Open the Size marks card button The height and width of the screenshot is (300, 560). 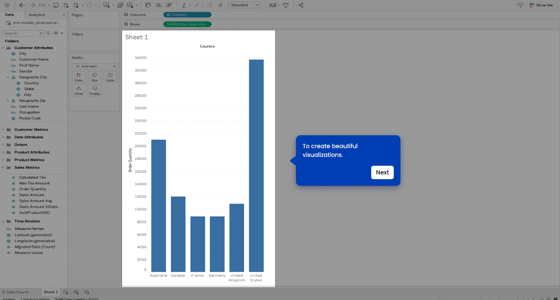(94, 77)
